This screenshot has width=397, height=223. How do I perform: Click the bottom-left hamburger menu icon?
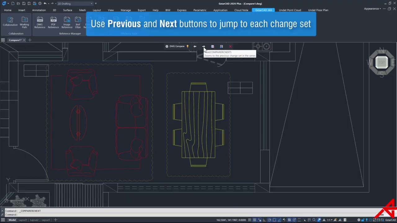click(3, 220)
